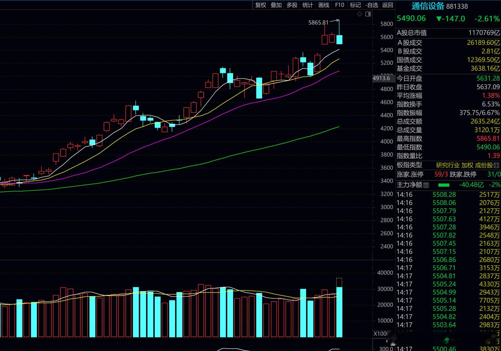This screenshot has height=351, width=501.
Task: Activate the 画线 drawing tool
Action: point(324,5)
